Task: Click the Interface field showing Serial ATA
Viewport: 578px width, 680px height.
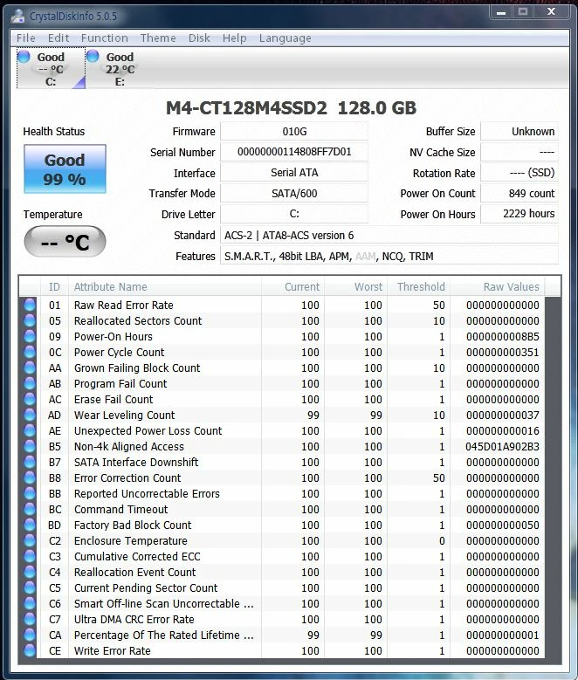Action: point(294,173)
